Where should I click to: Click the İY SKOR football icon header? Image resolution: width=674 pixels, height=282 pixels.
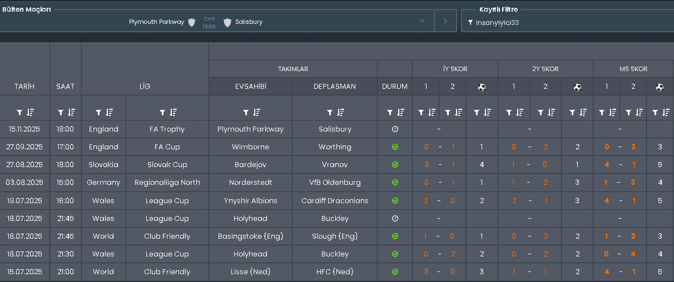click(x=482, y=87)
